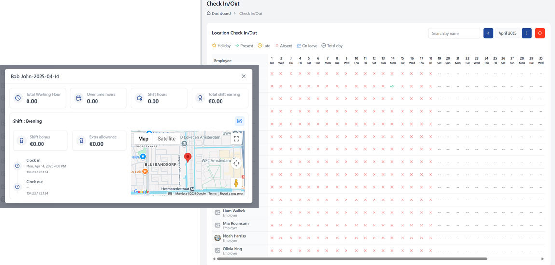Open the Google logo link on map
This screenshot has width=555, height=265.
(141, 191)
